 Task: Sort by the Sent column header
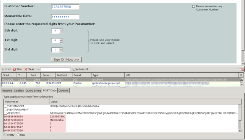pos(34,75)
